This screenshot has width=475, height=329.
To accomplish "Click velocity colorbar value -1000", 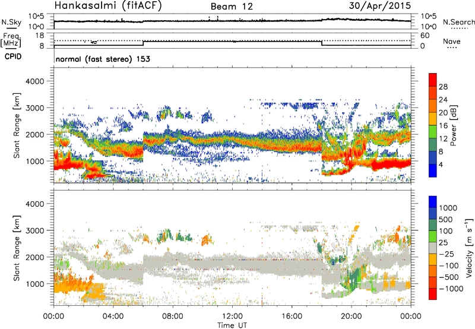I will (x=451, y=289).
